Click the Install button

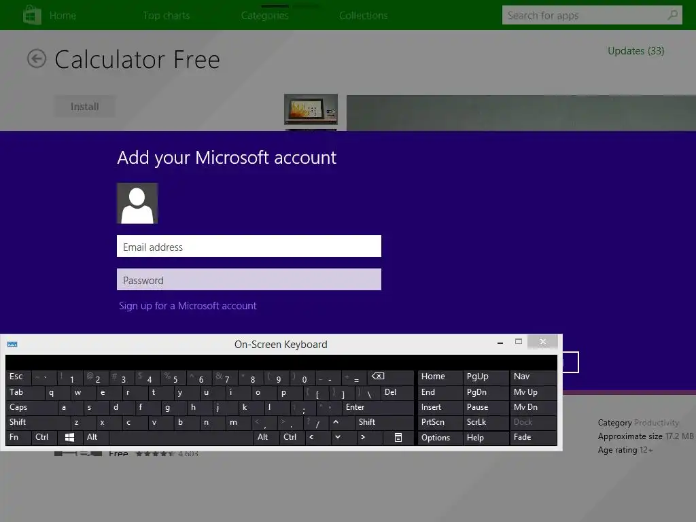[85, 107]
